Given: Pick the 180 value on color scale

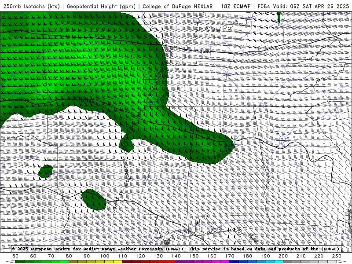Looking at the screenshot, I should coord(247,256).
